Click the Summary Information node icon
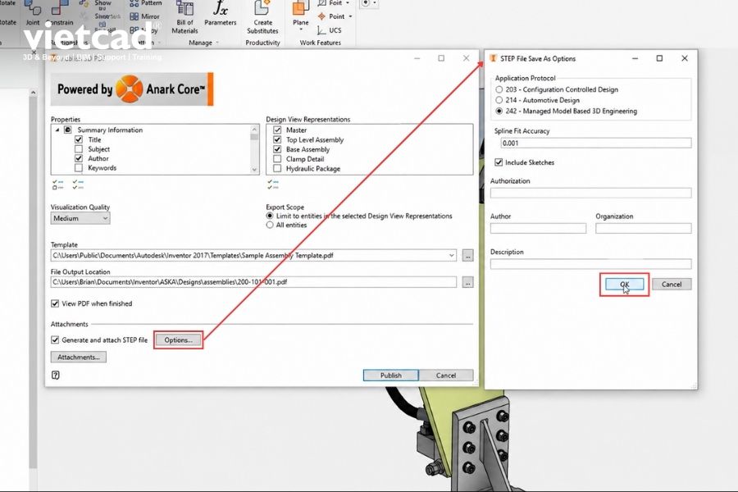The height and width of the screenshot is (492, 738). [x=68, y=130]
